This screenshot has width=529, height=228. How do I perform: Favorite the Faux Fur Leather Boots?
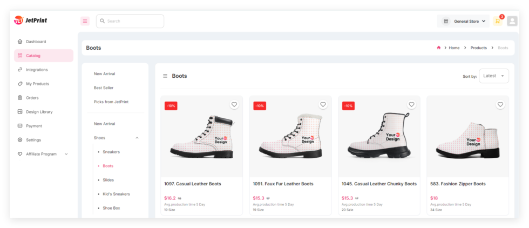point(323,104)
